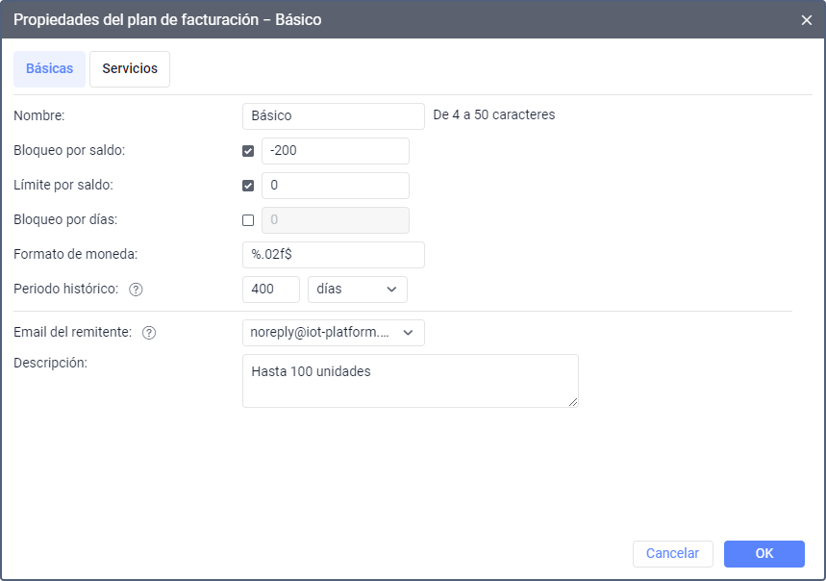Enable the Bloqueo por días checkbox
The image size is (826, 581).
tap(248, 220)
